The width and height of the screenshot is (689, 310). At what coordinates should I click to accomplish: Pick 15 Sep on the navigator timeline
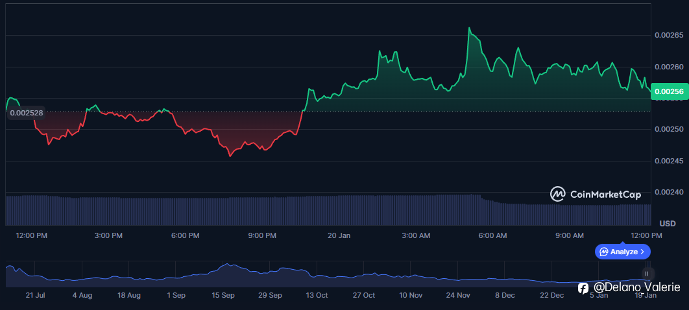click(223, 295)
